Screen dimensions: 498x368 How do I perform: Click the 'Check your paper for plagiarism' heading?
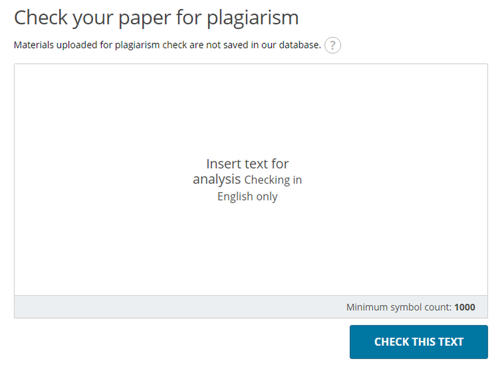pos(156,17)
